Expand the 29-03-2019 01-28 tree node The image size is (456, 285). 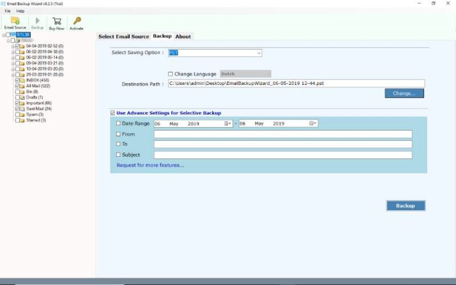[x=13, y=75]
